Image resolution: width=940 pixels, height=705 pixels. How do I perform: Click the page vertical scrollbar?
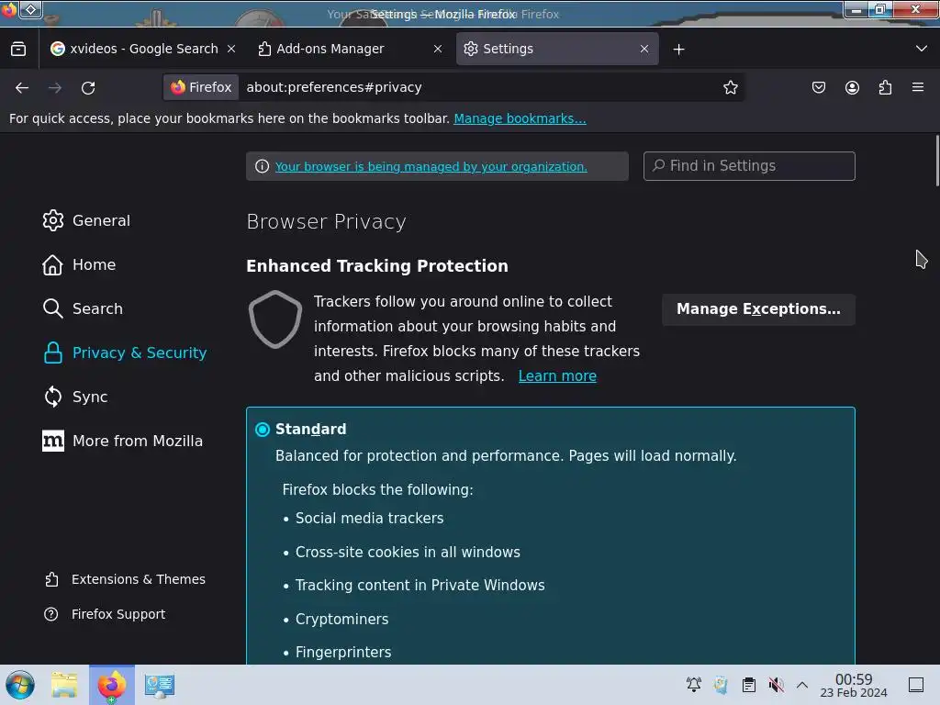tap(935, 161)
